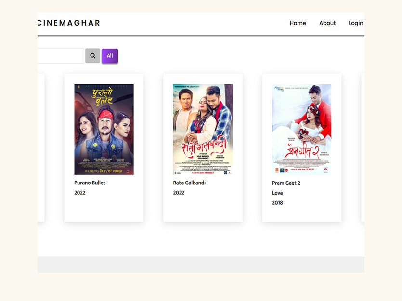Select the partially visible card on the right edge
402x301 pixels.
363,148
